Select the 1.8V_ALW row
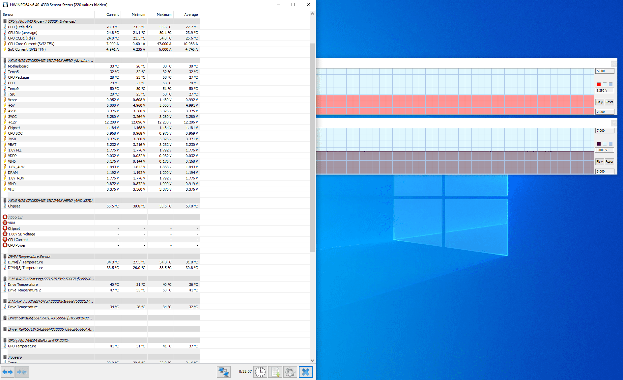The width and height of the screenshot is (623, 380). [101, 167]
